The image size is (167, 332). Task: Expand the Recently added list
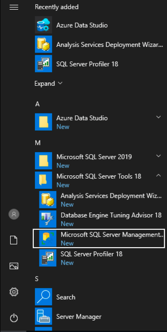pyautogui.click(x=49, y=83)
